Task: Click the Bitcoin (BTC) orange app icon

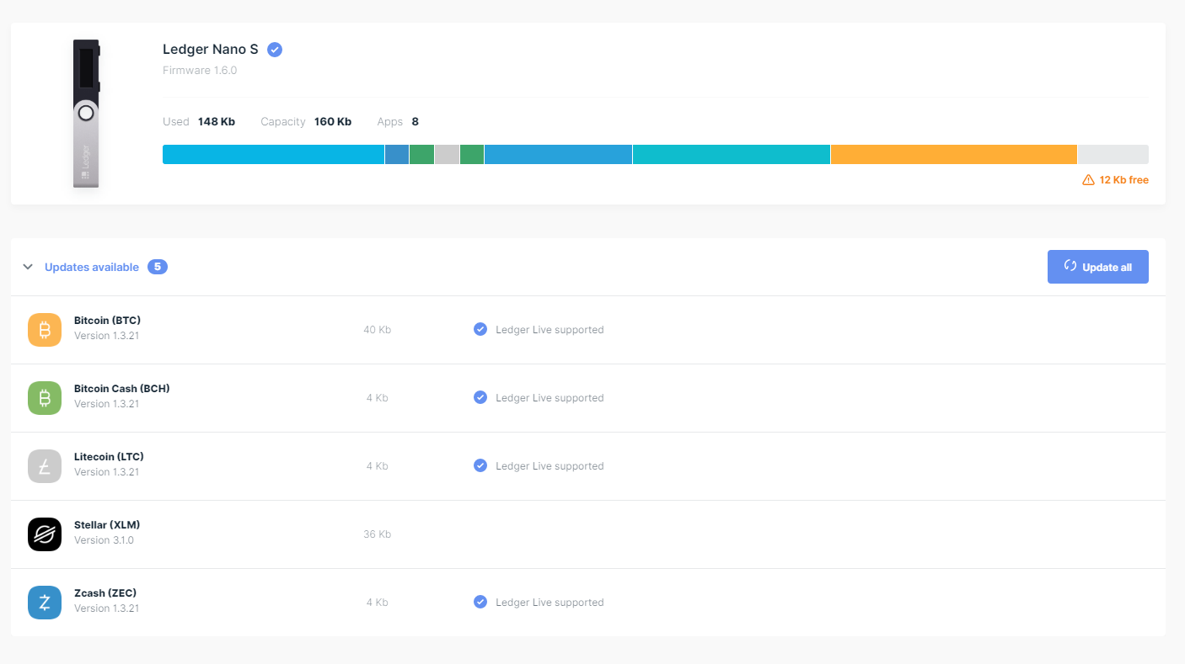Action: 45,330
